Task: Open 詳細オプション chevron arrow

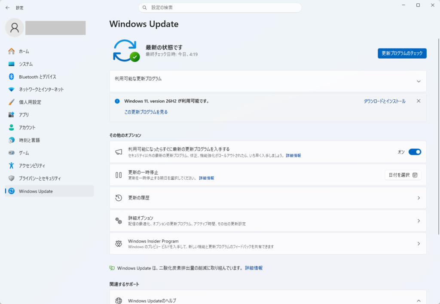Action: 419,221
